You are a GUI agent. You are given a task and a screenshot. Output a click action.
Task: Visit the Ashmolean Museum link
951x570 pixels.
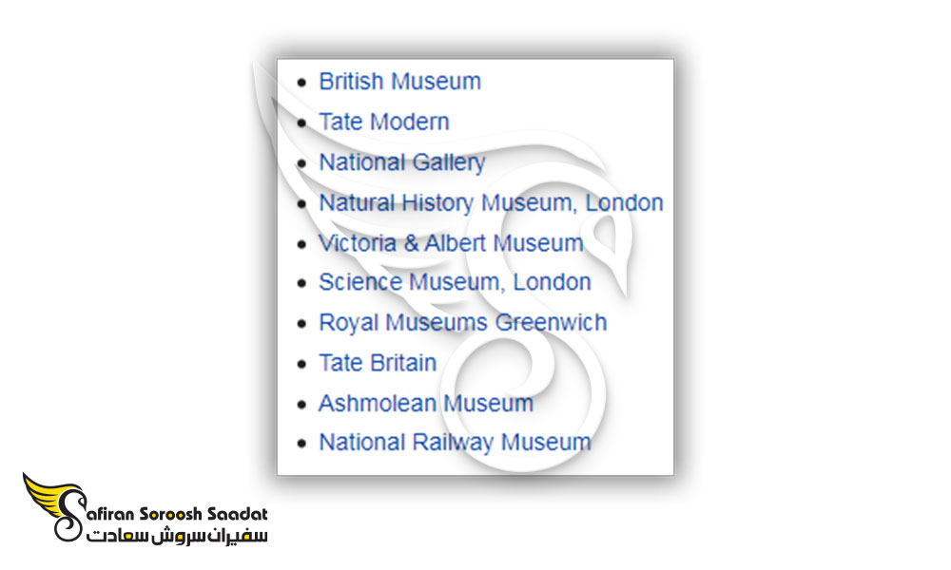(426, 403)
